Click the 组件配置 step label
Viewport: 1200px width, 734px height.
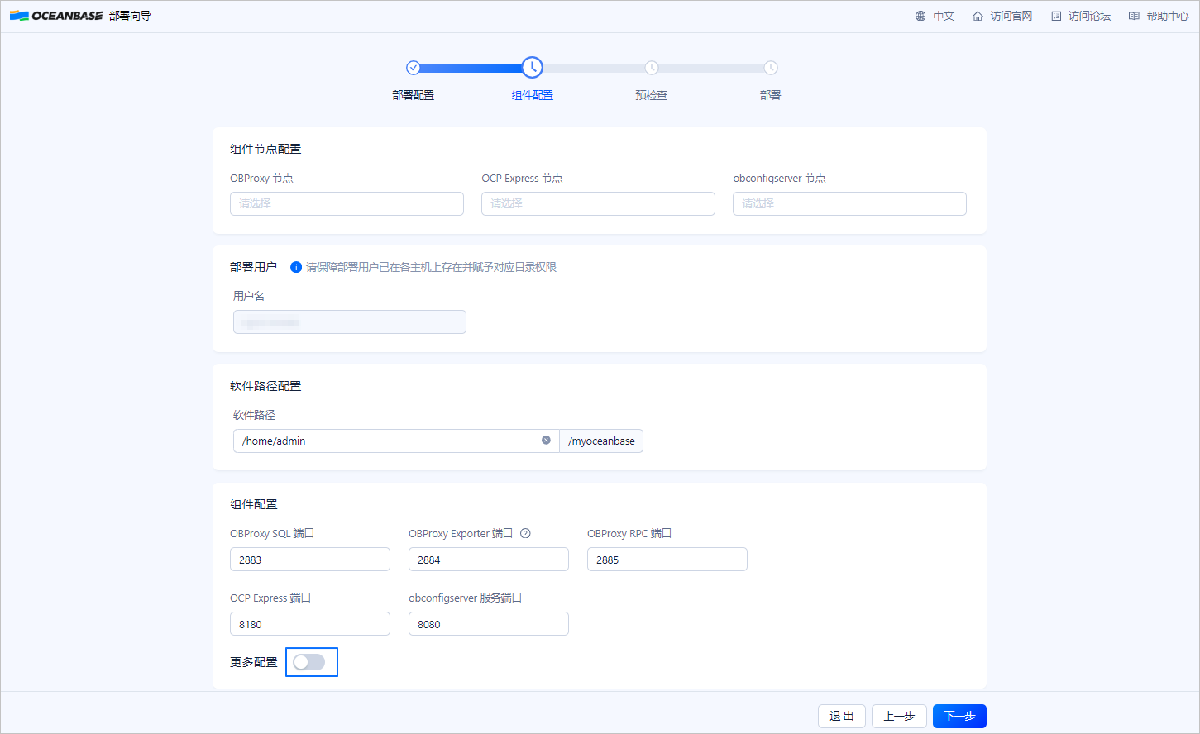click(x=533, y=95)
